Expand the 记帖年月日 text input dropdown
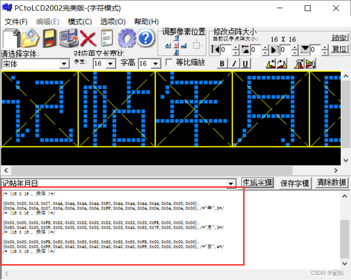351x280 pixels. (x=231, y=184)
